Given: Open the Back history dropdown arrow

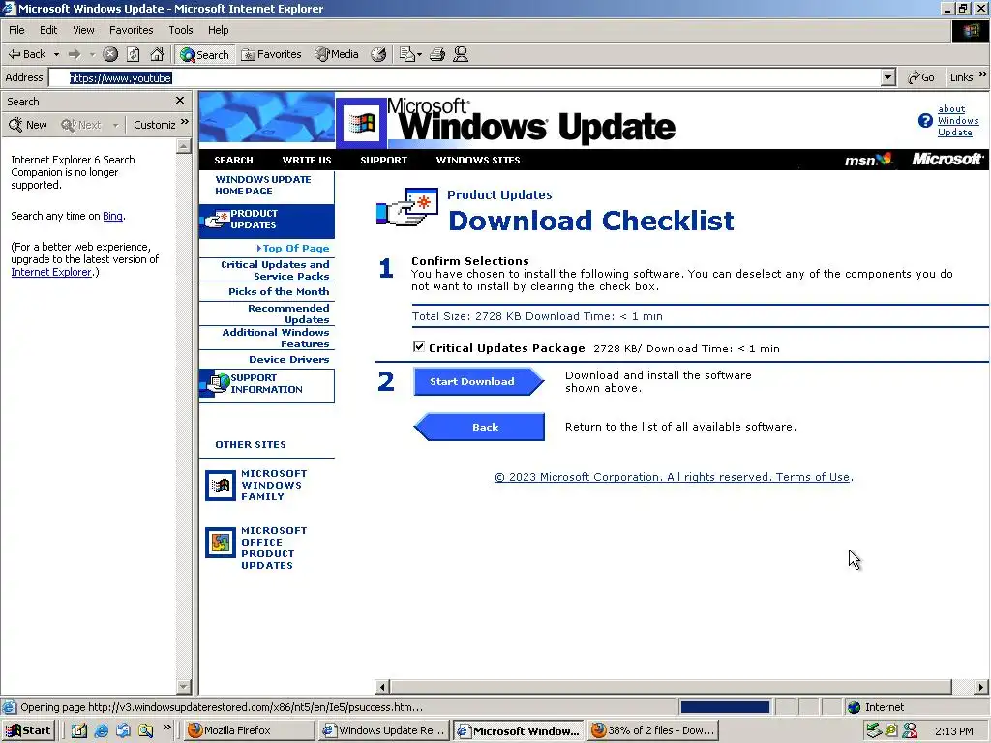Looking at the screenshot, I should (x=56, y=55).
